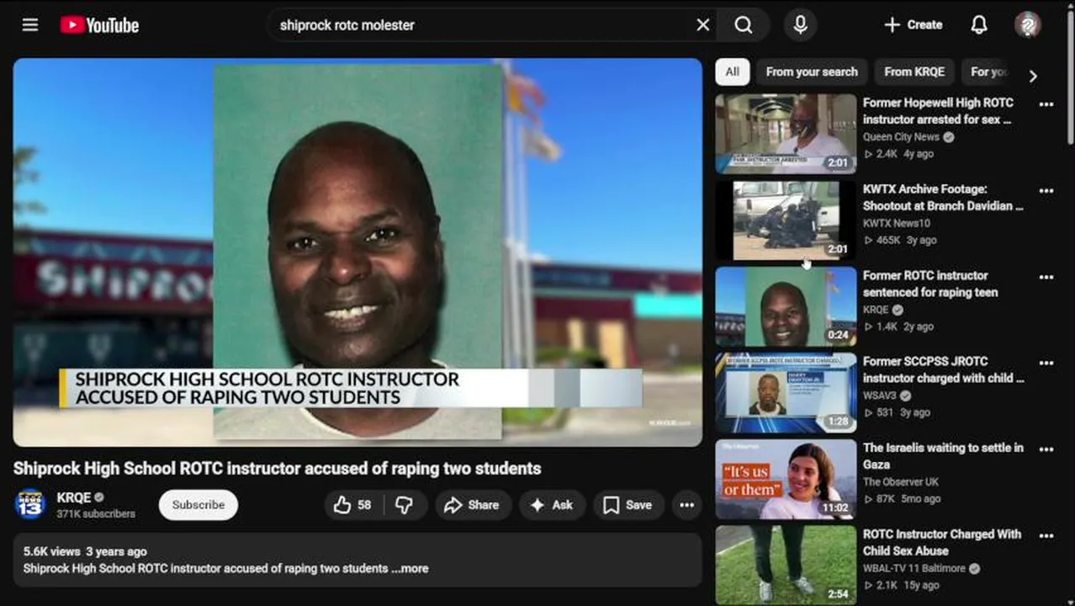Open Former ROTC instructor sentenced thumbnail
1075x606 pixels.
786,306
